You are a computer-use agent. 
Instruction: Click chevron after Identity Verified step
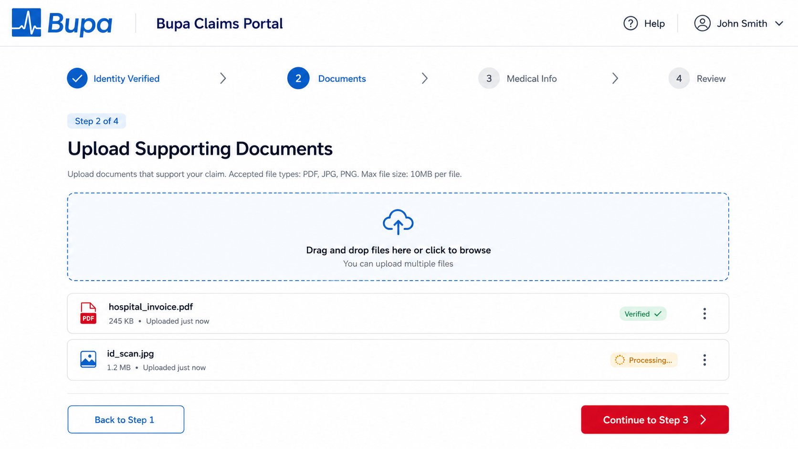pos(223,78)
